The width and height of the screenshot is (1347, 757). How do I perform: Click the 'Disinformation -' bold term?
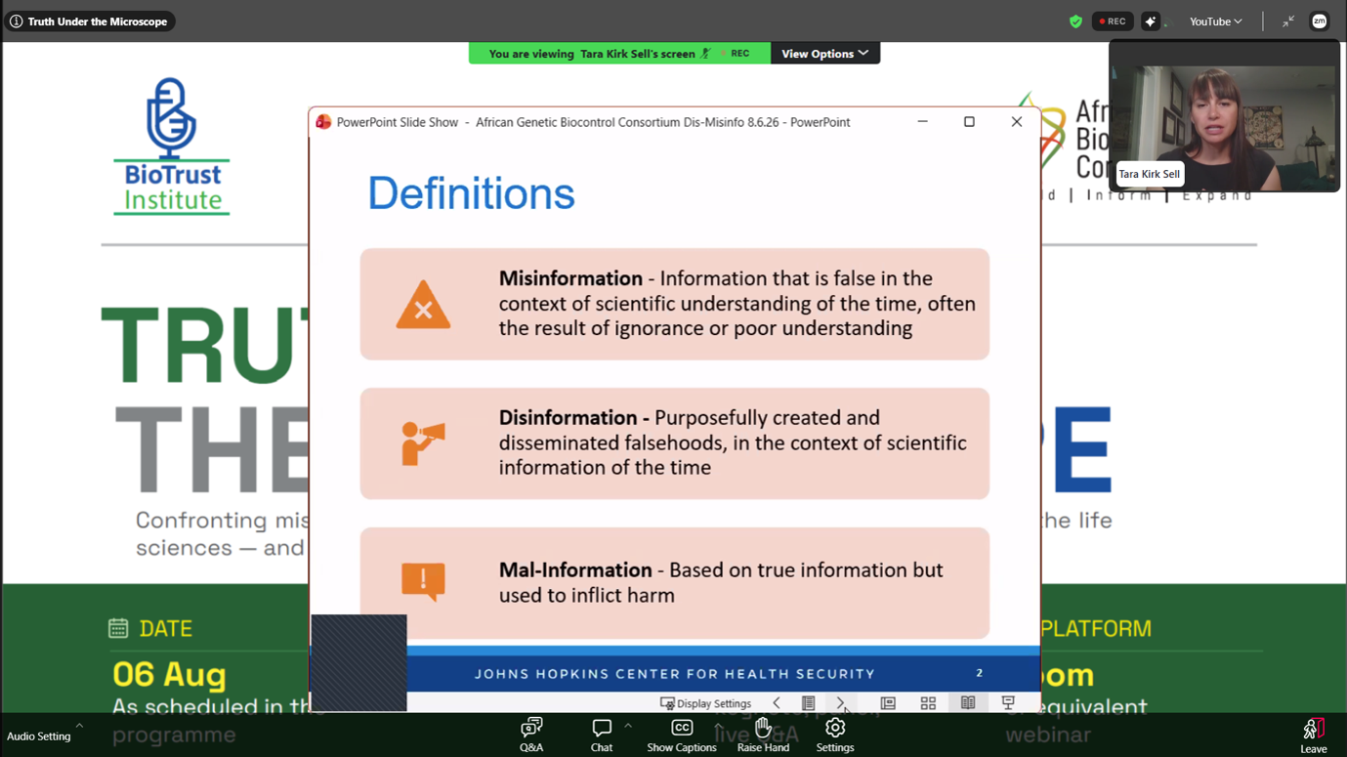click(x=574, y=418)
